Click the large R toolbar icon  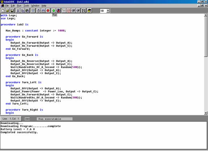point(84,10)
